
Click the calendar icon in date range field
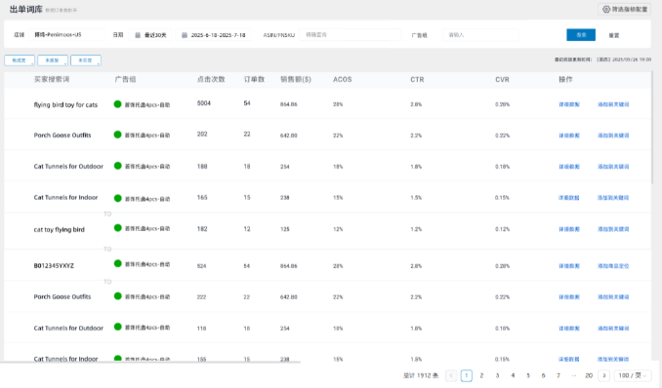[185, 35]
